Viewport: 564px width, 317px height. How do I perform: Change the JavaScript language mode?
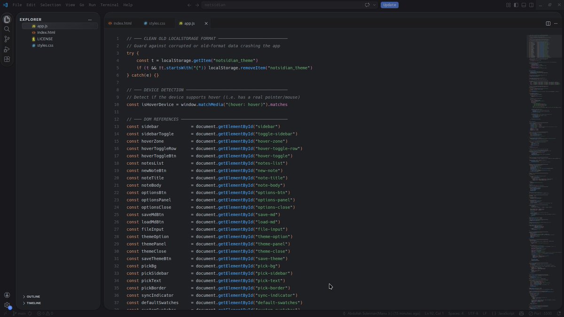coord(506,313)
